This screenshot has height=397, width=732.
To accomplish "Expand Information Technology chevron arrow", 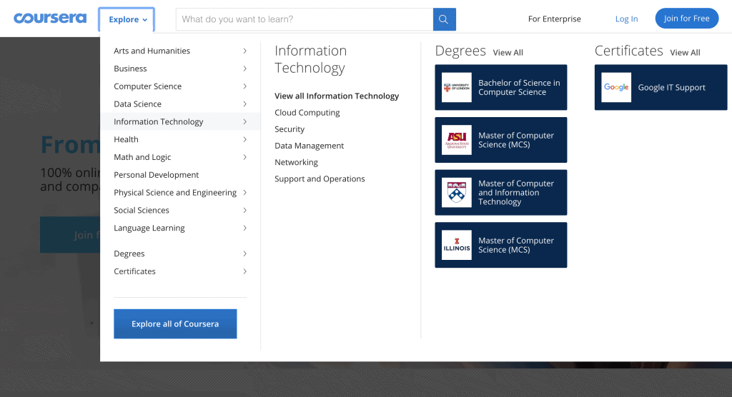I will pos(244,122).
